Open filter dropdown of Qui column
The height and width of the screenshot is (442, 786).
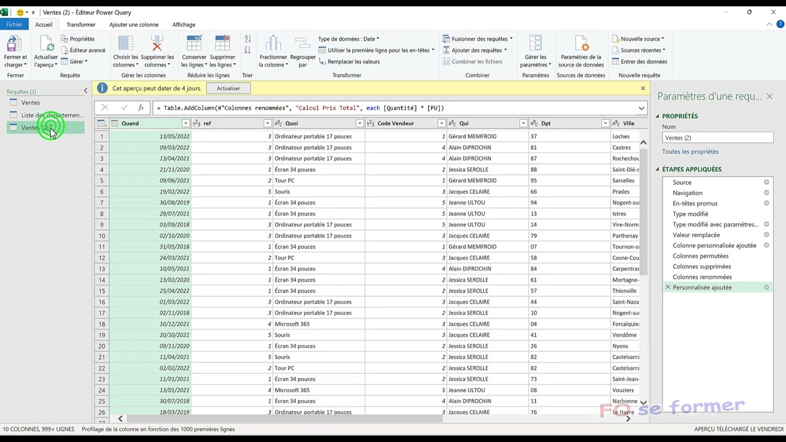[523, 123]
